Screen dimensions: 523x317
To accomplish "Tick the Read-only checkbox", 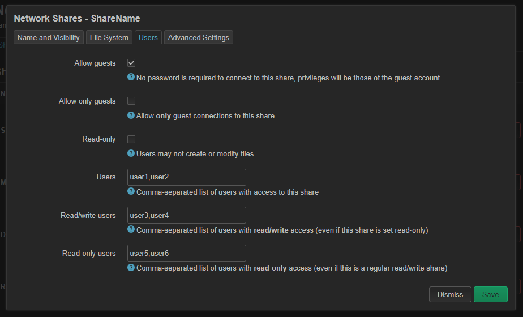I will (131, 139).
